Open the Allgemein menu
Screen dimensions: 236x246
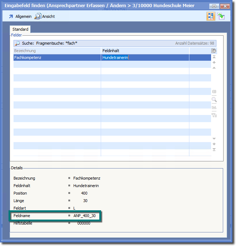tap(20, 16)
